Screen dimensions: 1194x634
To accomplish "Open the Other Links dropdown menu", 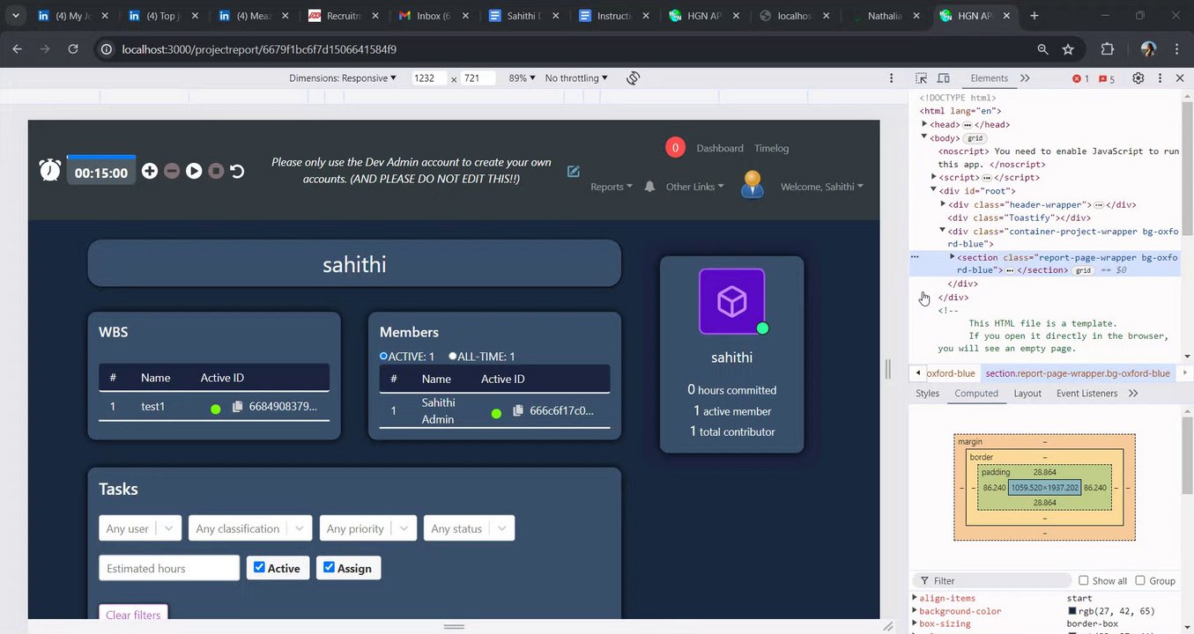I will point(695,187).
